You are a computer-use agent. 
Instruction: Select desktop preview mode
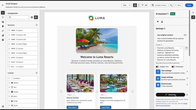pyautogui.click(x=135, y=5)
